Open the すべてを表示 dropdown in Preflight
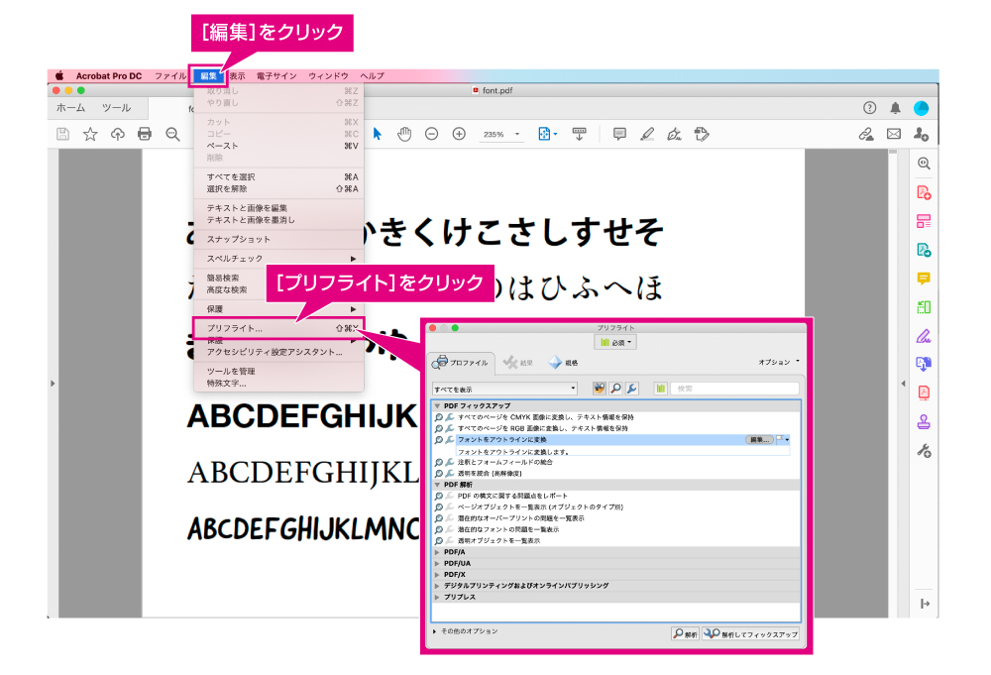The height and width of the screenshot is (675, 991). tap(505, 389)
